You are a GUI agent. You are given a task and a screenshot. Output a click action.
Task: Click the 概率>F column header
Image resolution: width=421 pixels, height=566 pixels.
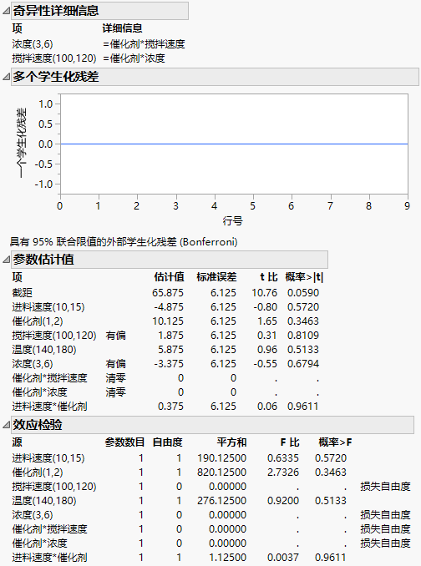coord(335,442)
